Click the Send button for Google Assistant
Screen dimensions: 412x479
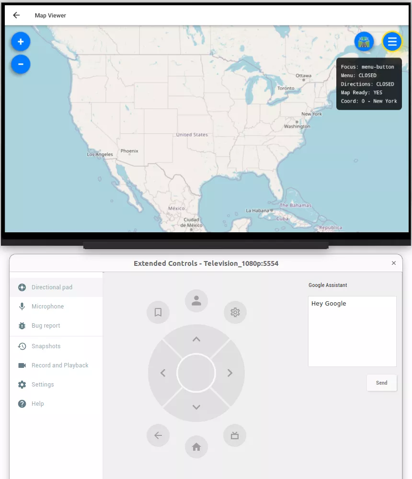pyautogui.click(x=381, y=382)
